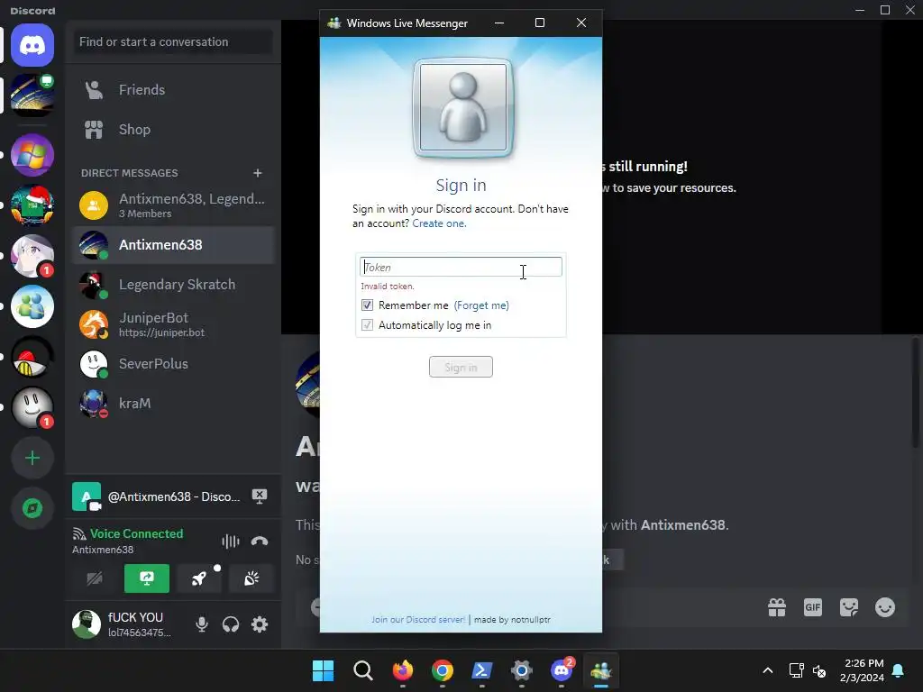The width and height of the screenshot is (923, 692).
Task: Toggle screen share green button
Action: 147,578
